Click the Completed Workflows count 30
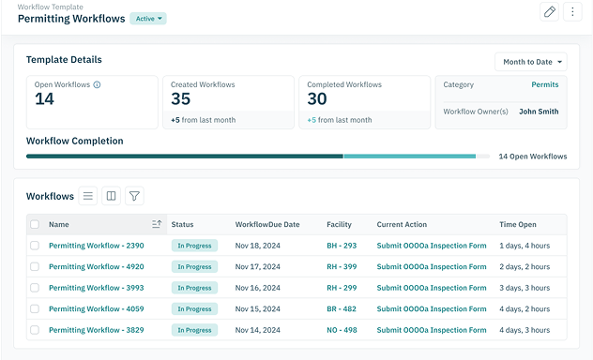Screen dimensions: 593x360 click(317, 99)
